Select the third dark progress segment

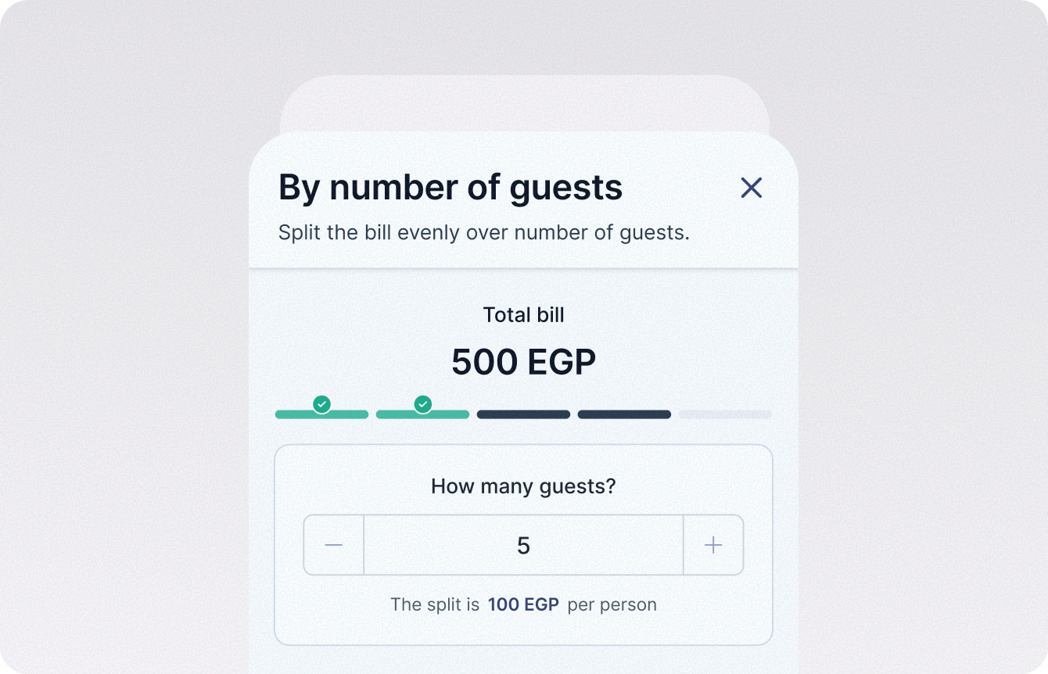coord(523,414)
